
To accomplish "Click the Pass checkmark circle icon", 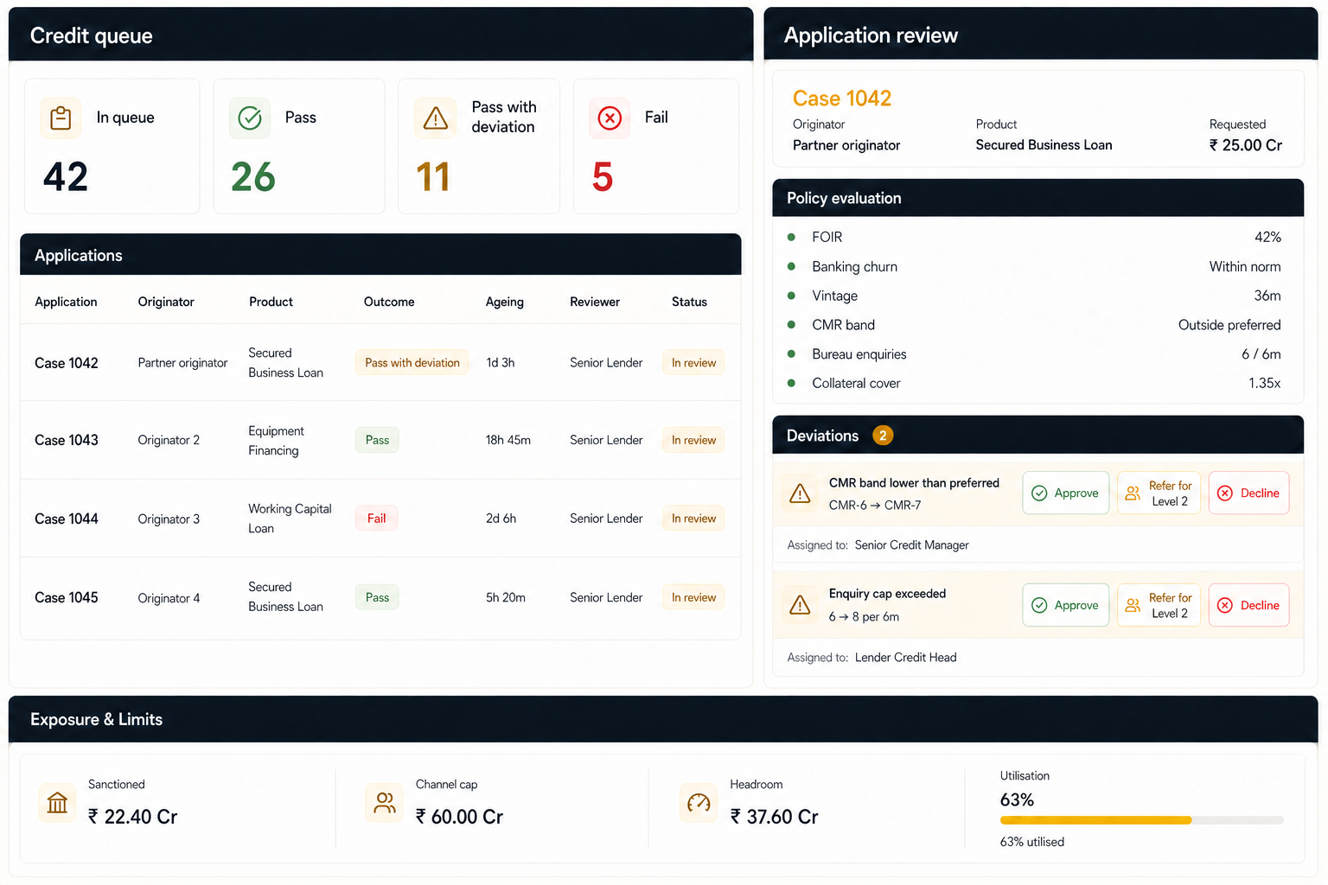I will pyautogui.click(x=250, y=118).
